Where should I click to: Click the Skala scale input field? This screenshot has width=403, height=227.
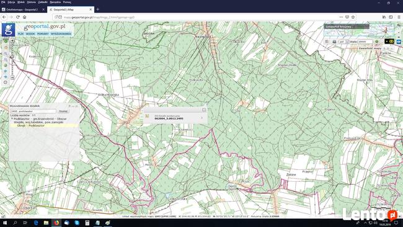point(365,42)
